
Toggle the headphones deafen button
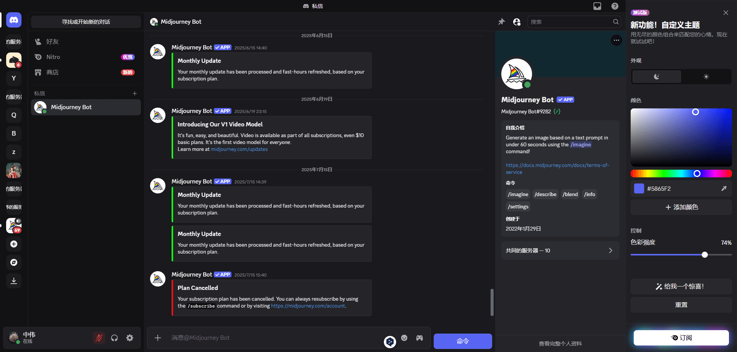pos(114,338)
